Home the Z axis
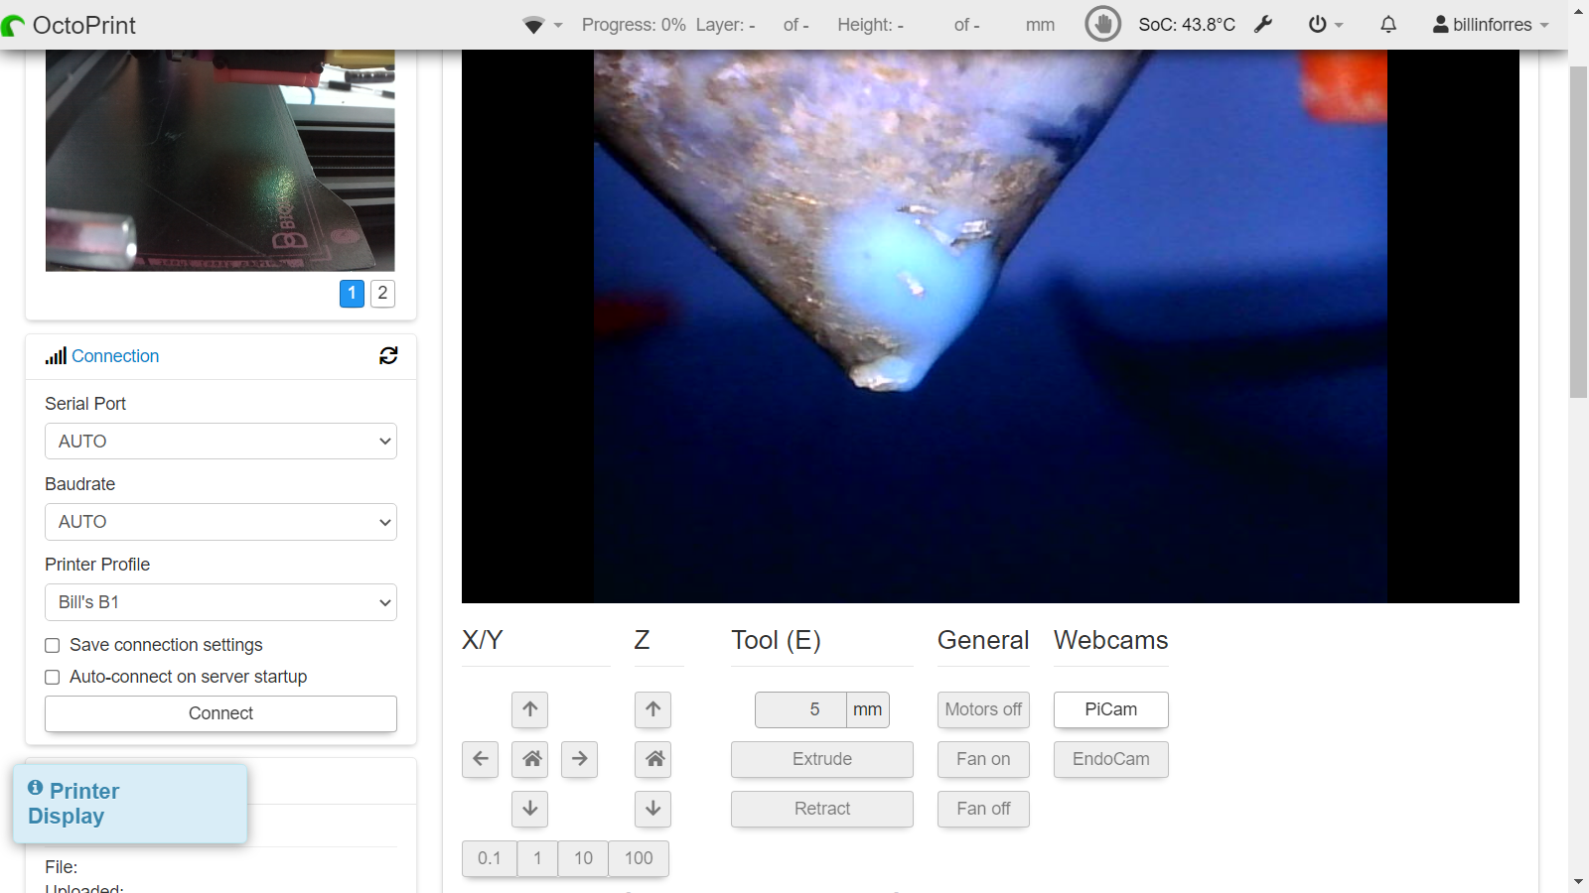Image resolution: width=1589 pixels, height=893 pixels. tap(653, 759)
